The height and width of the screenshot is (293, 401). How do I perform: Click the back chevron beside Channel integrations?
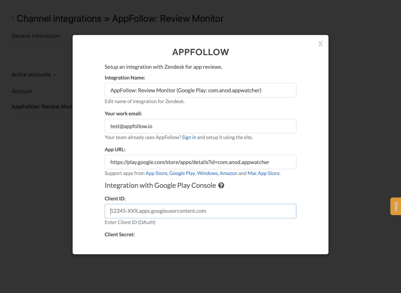13,19
